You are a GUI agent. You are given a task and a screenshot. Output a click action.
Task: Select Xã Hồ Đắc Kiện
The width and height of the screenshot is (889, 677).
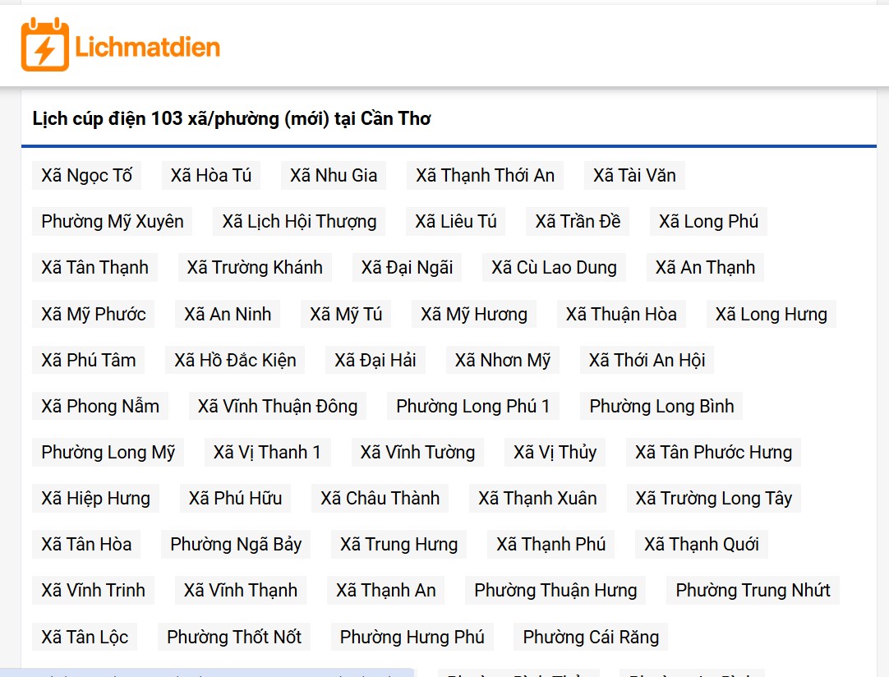[x=235, y=360]
